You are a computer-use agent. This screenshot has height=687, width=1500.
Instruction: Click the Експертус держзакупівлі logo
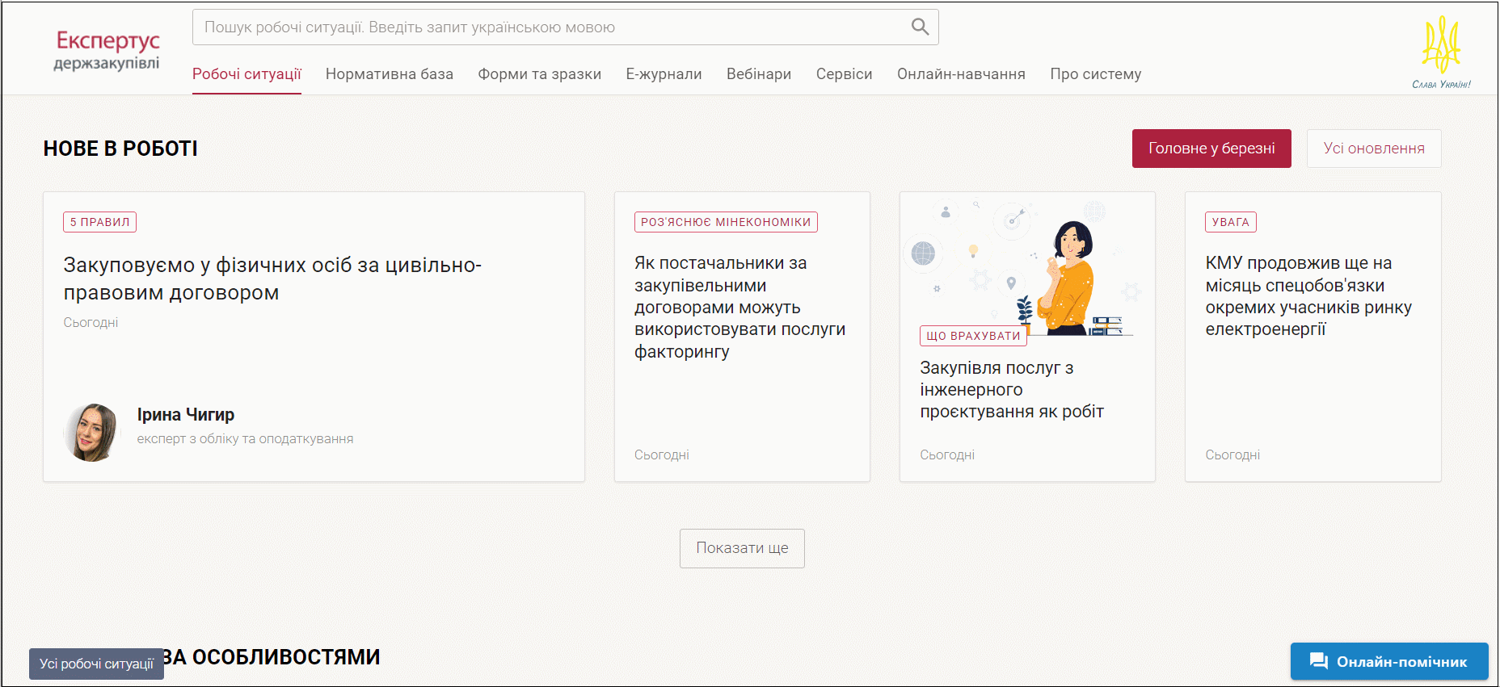pos(107,50)
